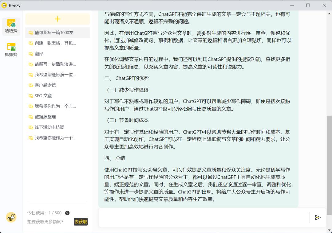This screenshot has width=332, height=233.
Task: Click the chat icon beside 数据源整理
Action: click(30, 117)
